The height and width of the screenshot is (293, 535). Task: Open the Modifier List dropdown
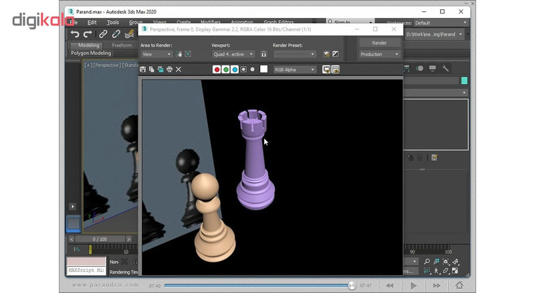435,92
